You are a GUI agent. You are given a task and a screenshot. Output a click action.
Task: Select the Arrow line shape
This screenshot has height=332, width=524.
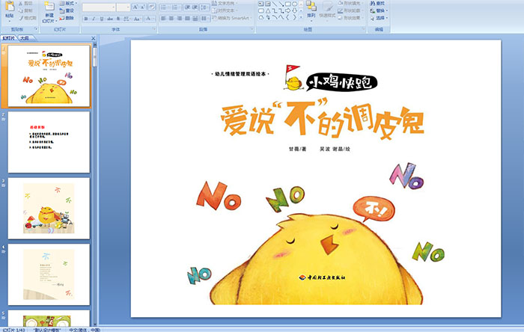click(281, 4)
